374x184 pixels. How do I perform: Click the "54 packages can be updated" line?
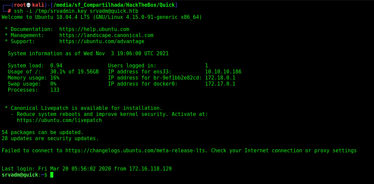point(43,132)
